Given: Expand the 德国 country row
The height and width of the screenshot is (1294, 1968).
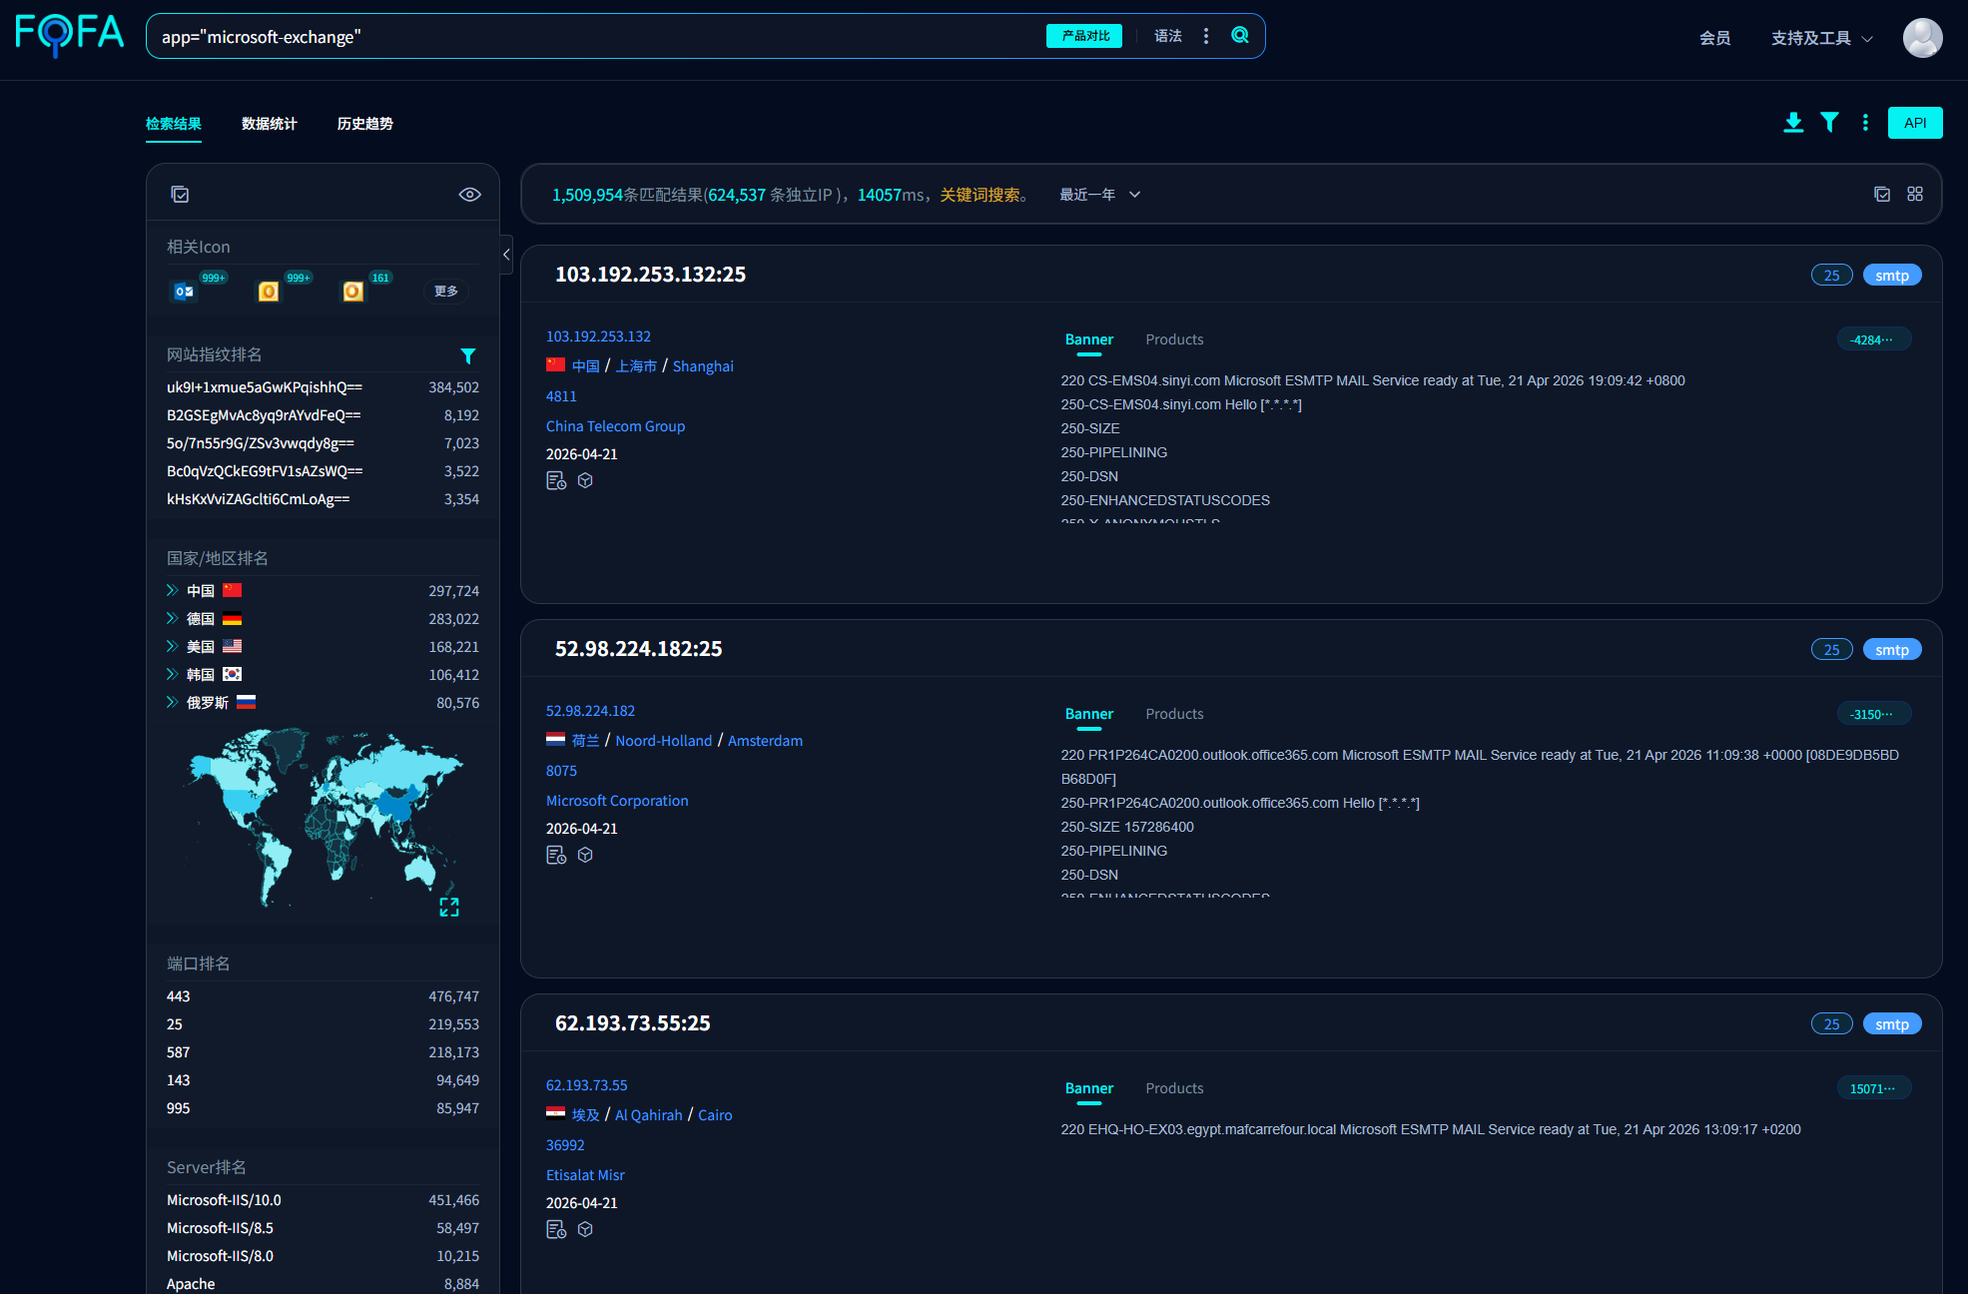Looking at the screenshot, I should (173, 618).
